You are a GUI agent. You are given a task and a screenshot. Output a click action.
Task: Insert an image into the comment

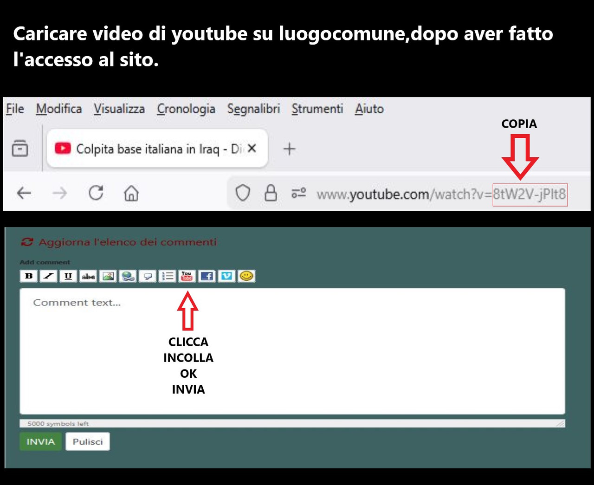coord(108,276)
